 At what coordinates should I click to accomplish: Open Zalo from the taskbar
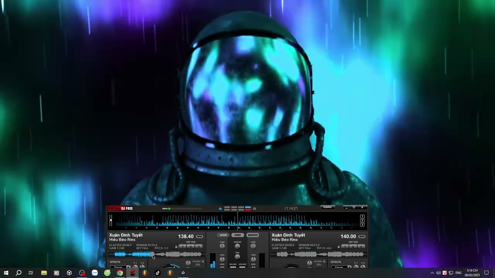pos(95,273)
